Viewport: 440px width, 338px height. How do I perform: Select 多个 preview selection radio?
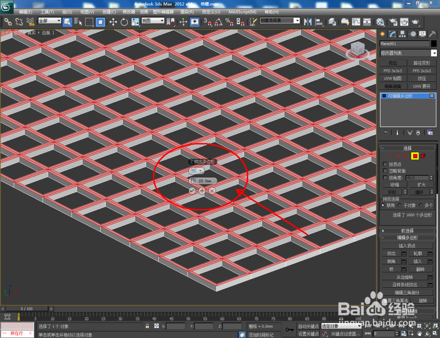click(421, 205)
